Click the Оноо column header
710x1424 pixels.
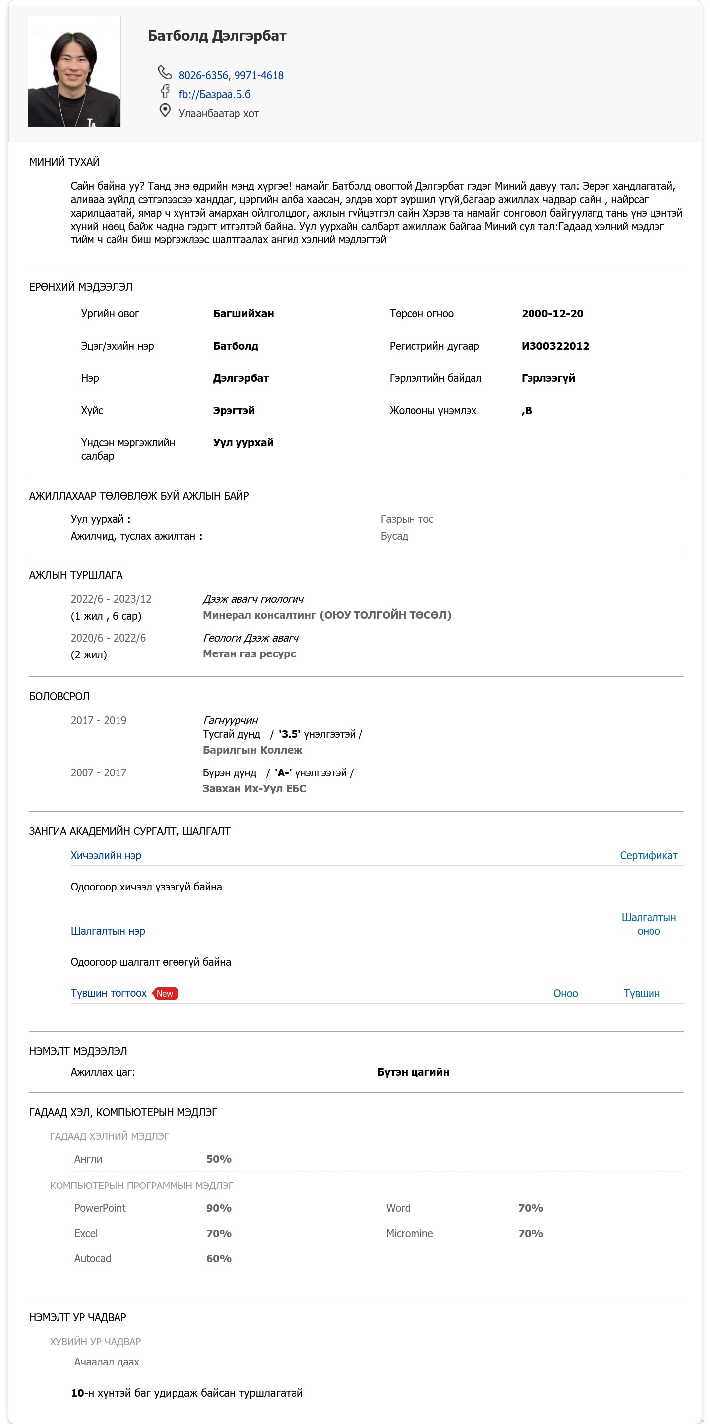coord(565,993)
